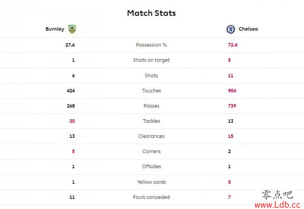Click the Corners stat label
The width and height of the screenshot is (304, 209).
(152, 151)
